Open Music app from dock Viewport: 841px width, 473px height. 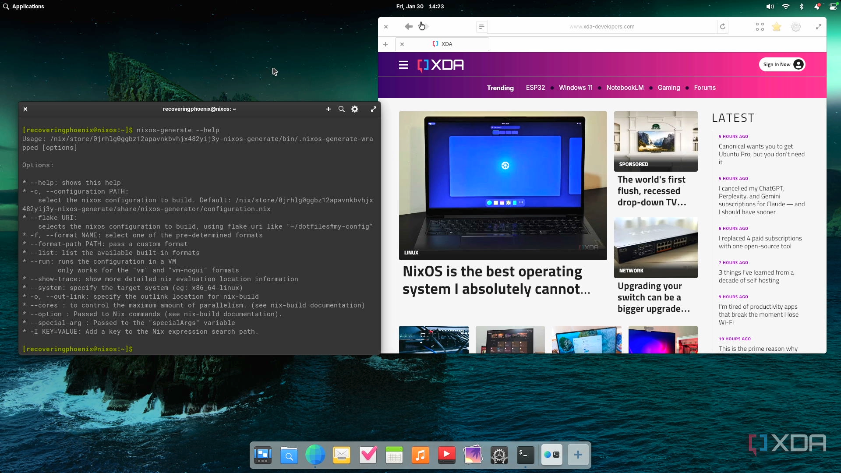[x=420, y=455]
